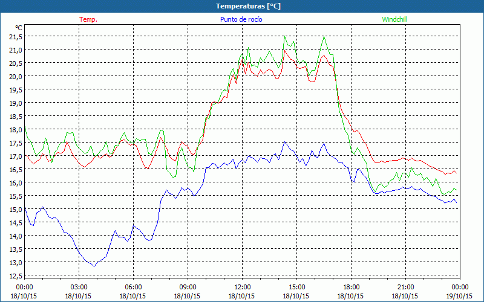Click the 14,0 y-axis value
This screenshot has height=302, width=484.
coord(16,236)
